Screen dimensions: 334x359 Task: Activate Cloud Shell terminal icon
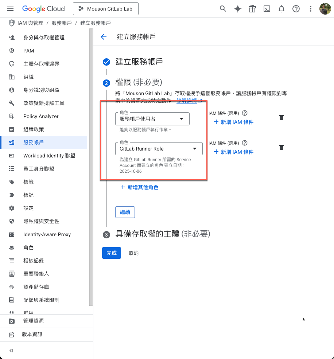(x=267, y=9)
